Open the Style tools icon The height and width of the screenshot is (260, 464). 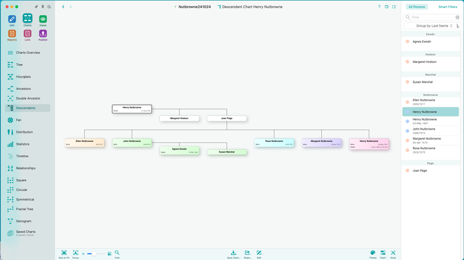[x=393, y=253]
